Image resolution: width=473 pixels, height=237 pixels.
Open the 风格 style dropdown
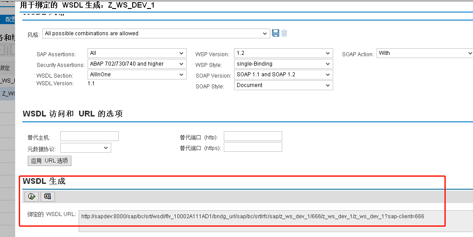[156, 33]
